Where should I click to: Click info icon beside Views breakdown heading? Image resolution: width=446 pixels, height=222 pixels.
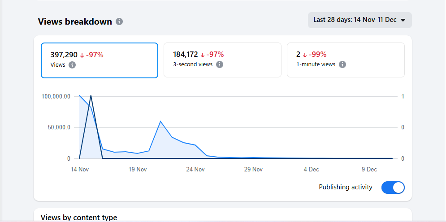(119, 21)
